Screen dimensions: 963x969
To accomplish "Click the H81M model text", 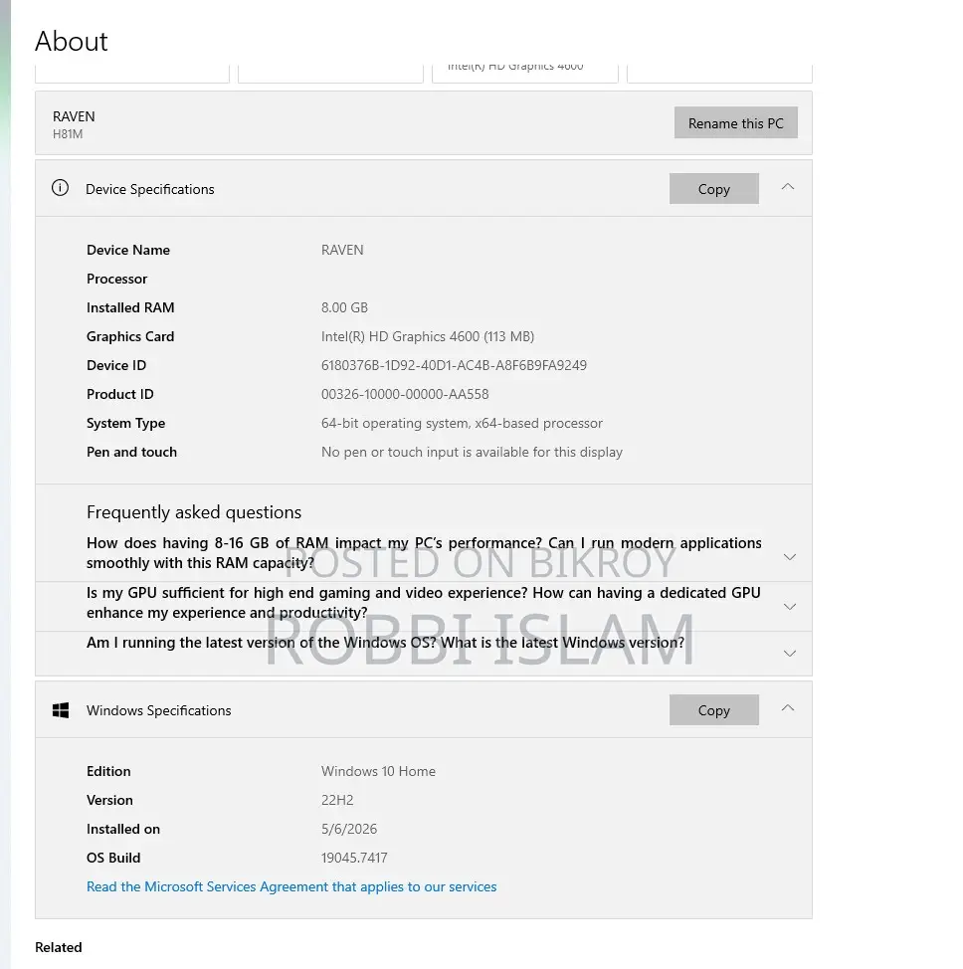I will (68, 134).
